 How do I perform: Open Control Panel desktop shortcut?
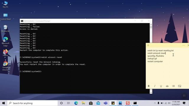point(5,16)
